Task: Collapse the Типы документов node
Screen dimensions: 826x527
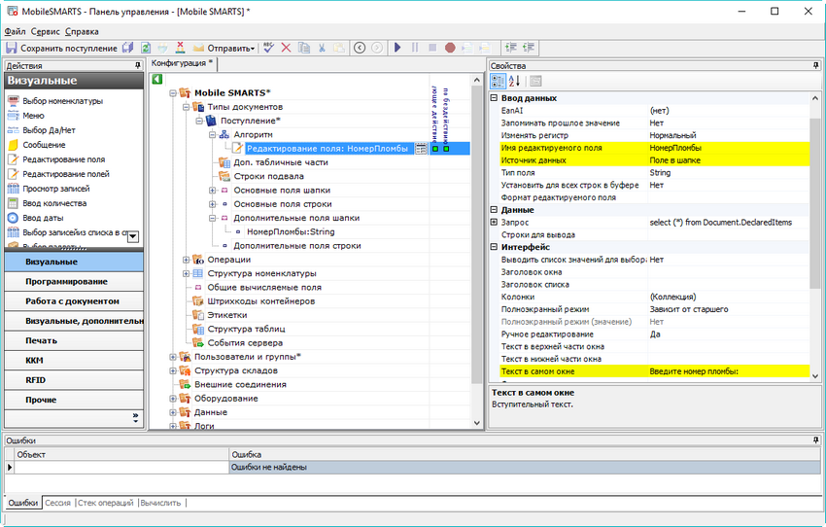Action: [x=186, y=107]
